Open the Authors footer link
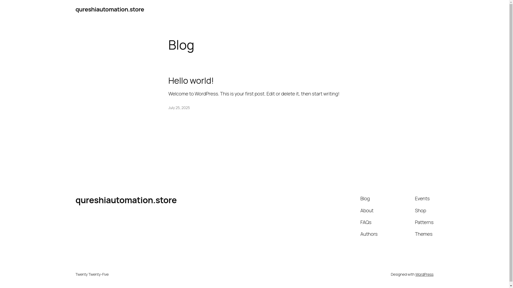Viewport: 513px width, 288px height. click(x=369, y=234)
